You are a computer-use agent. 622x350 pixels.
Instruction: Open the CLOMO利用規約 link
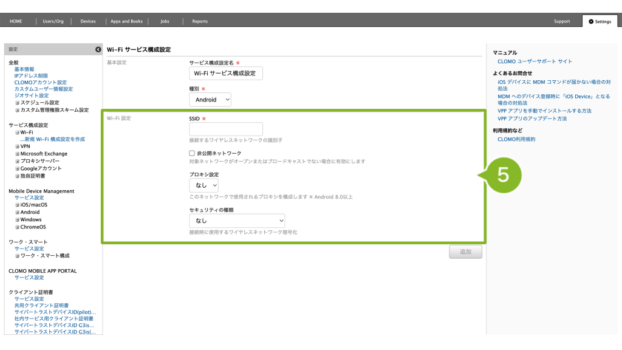click(516, 139)
